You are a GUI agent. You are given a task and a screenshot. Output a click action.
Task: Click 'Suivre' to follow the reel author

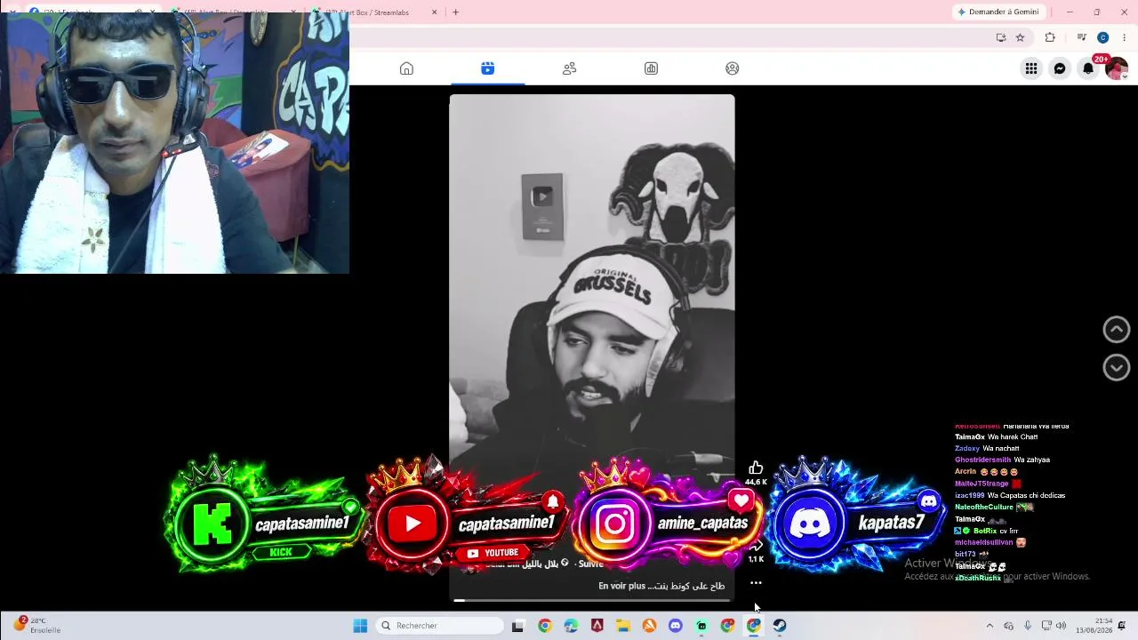[590, 563]
